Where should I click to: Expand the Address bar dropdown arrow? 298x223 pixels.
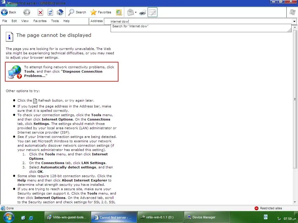click(x=294, y=21)
